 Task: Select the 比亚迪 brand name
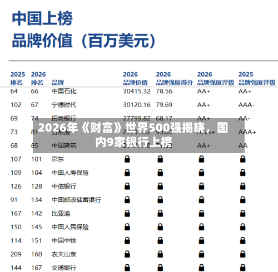click(61, 213)
